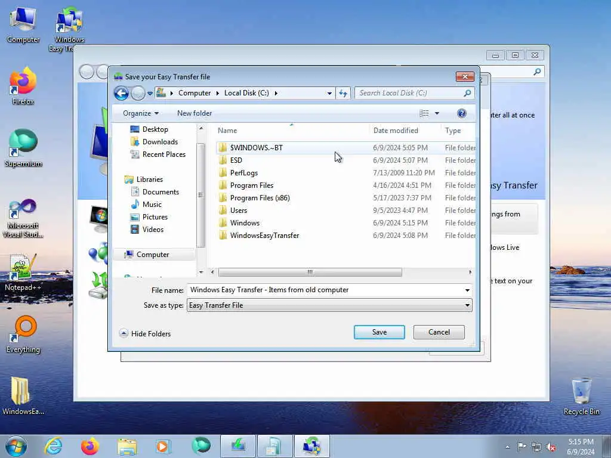
Task: Open Windows Explorer from taskbar
Action: pyautogui.click(x=127, y=446)
